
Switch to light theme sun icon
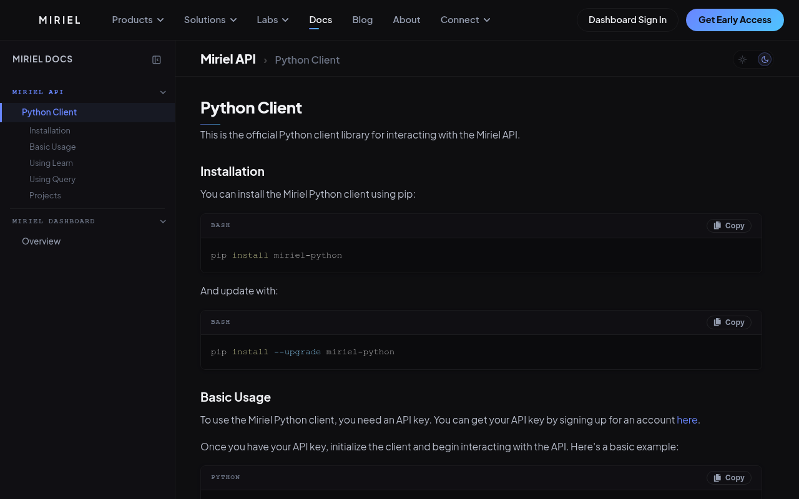coord(742,59)
